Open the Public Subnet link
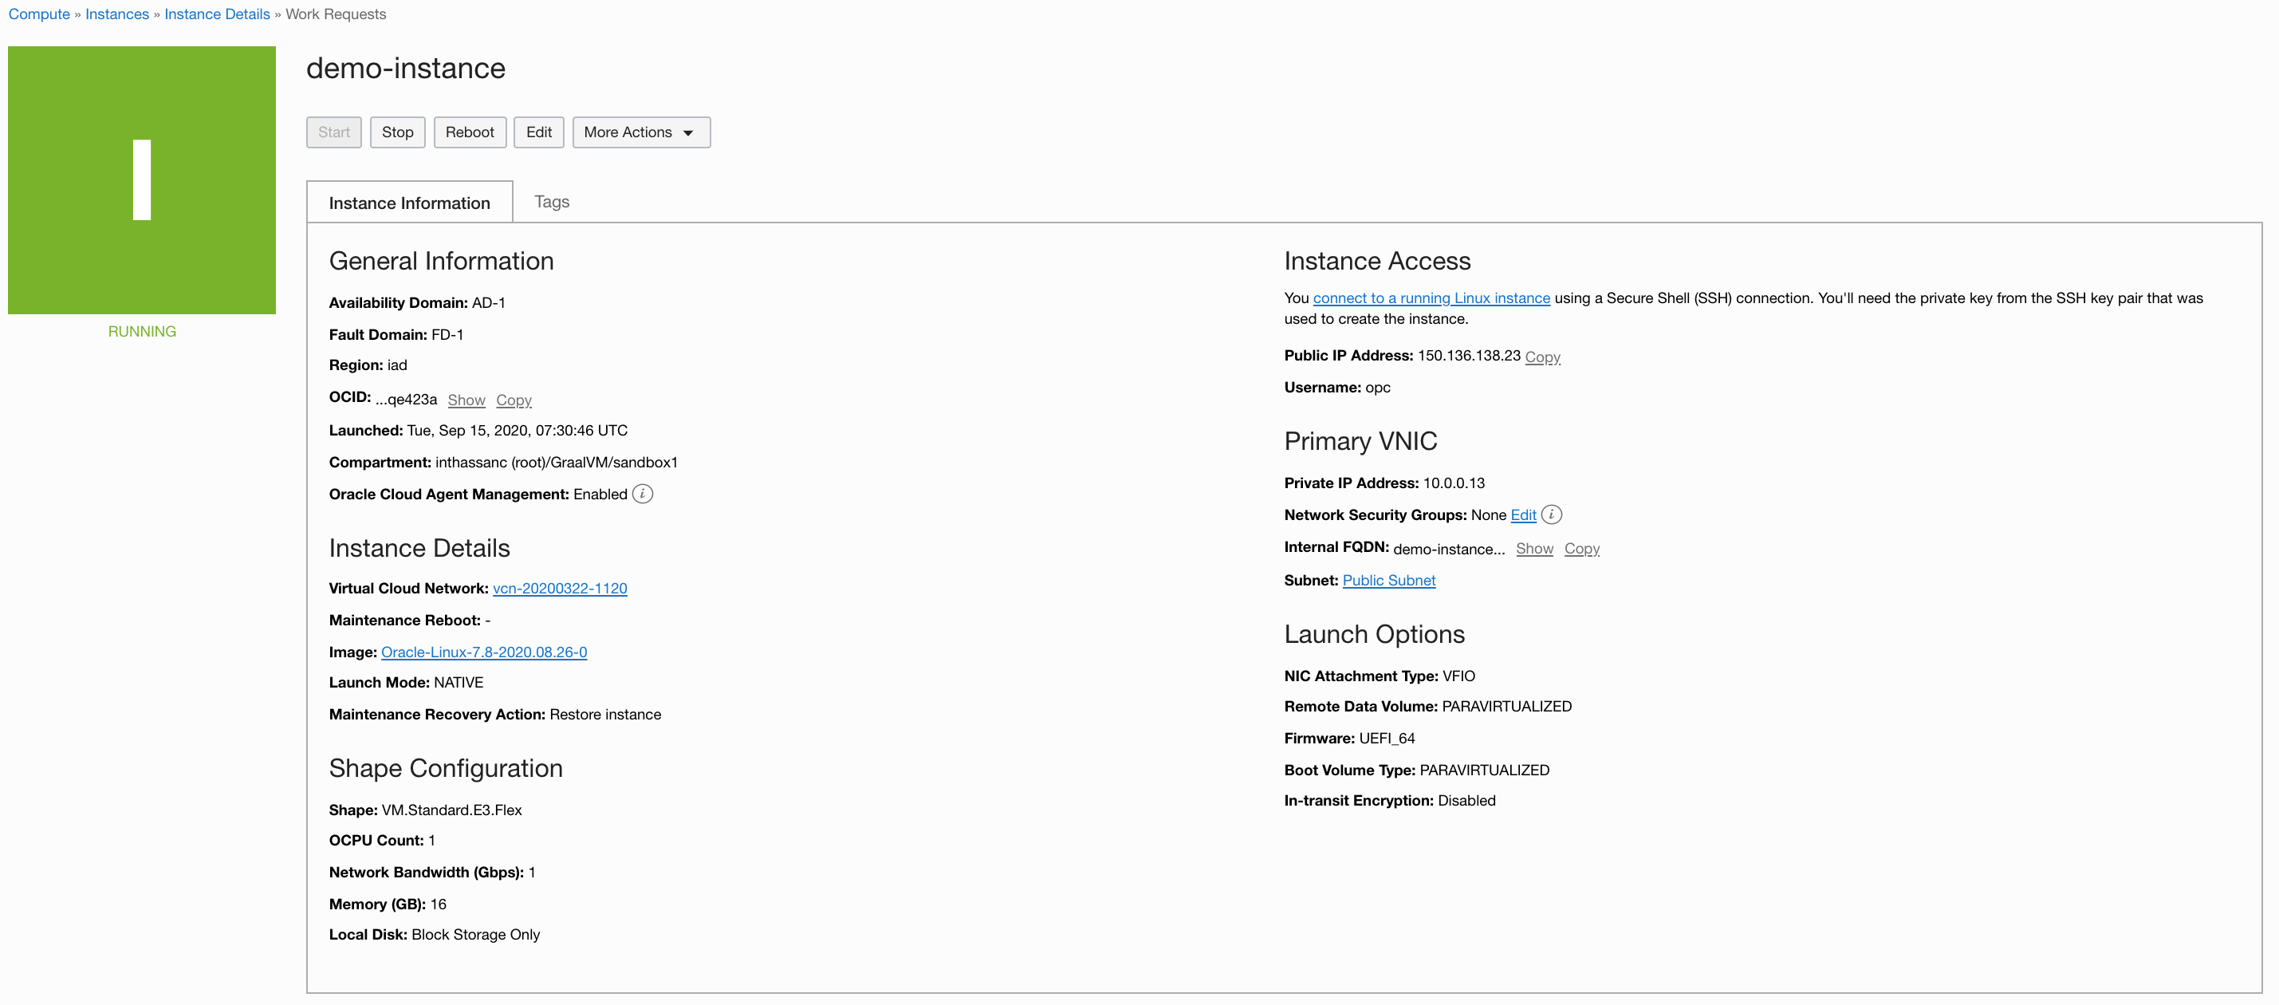 pos(1388,581)
